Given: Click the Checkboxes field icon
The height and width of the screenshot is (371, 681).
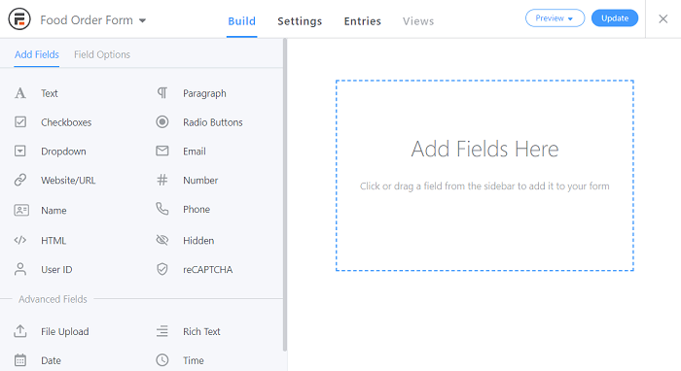Looking at the screenshot, I should [x=20, y=122].
